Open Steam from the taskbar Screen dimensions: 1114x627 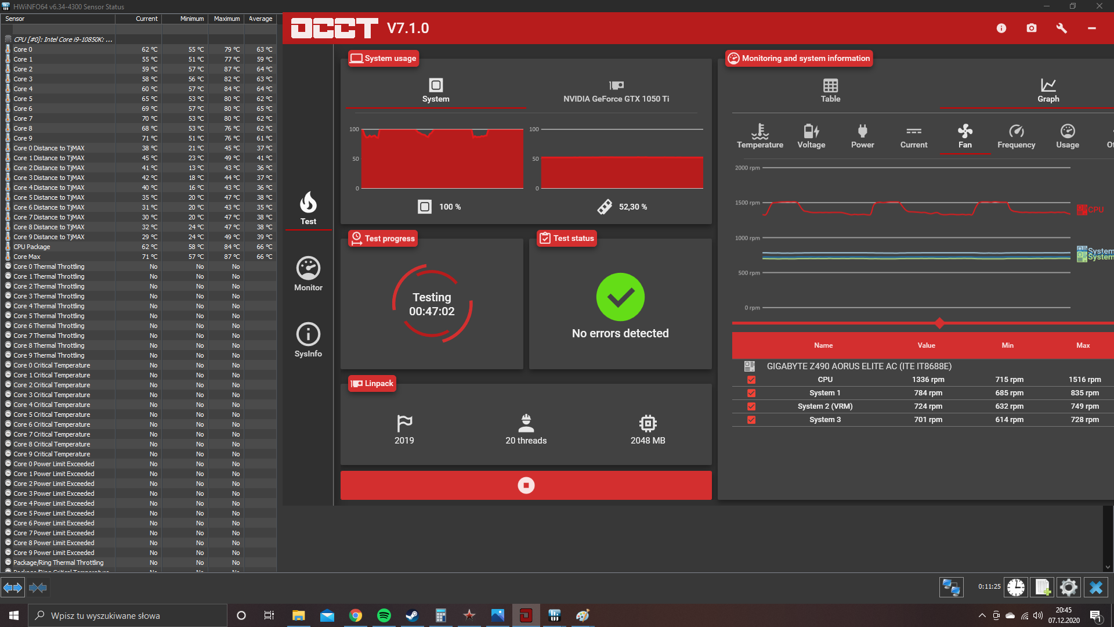point(412,615)
